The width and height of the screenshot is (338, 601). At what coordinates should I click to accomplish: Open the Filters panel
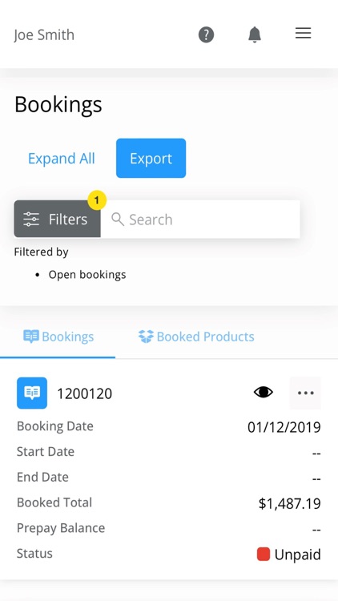click(57, 219)
